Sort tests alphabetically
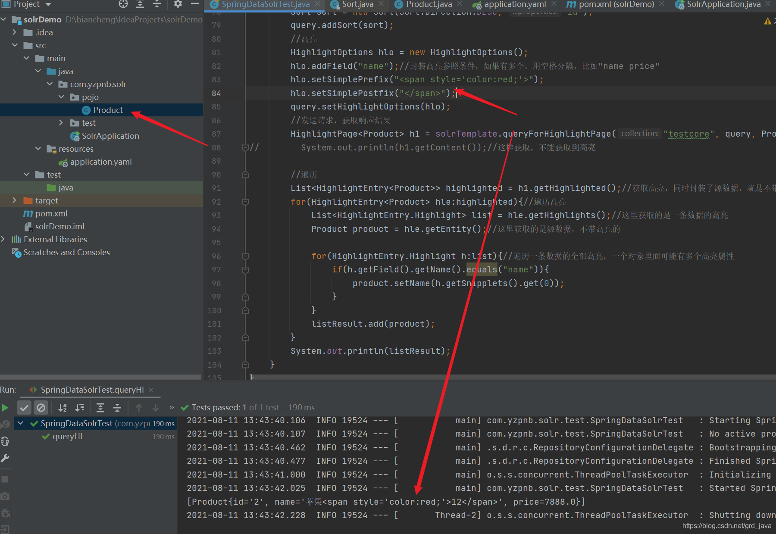 (x=63, y=408)
